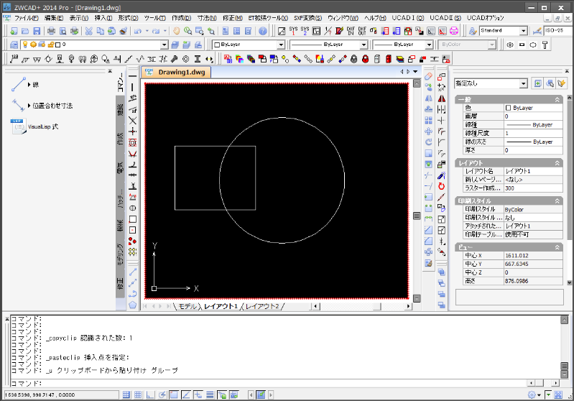Viewport: 574px width, 401px height.
Task: Open the object selection dropdown in properties panel
Action: pyautogui.click(x=523, y=83)
